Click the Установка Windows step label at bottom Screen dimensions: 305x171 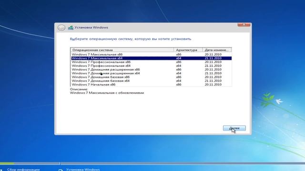point(83,170)
